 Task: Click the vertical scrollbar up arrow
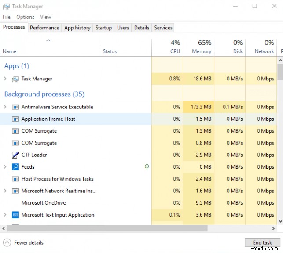pyautogui.click(x=280, y=61)
